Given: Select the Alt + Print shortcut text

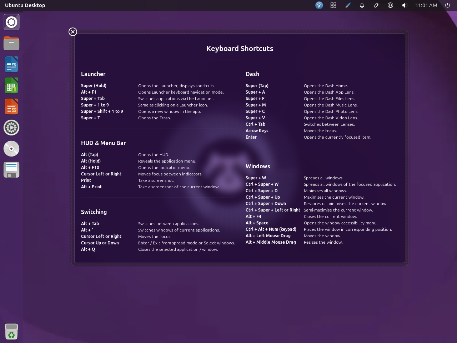Looking at the screenshot, I should pos(91,187).
